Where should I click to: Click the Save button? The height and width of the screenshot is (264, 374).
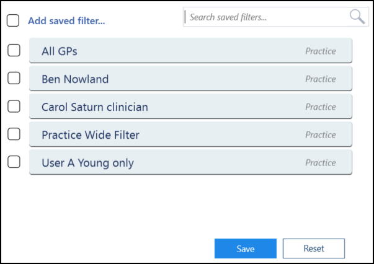point(246,249)
